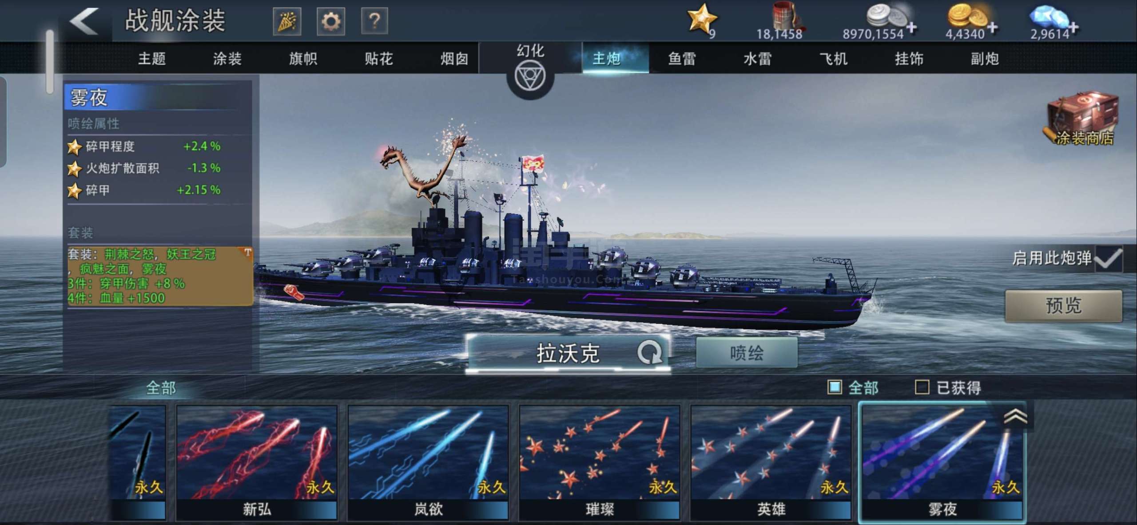Select the 璀璨 shell effect thumbnail
Image resolution: width=1137 pixels, height=525 pixels.
pos(599,462)
